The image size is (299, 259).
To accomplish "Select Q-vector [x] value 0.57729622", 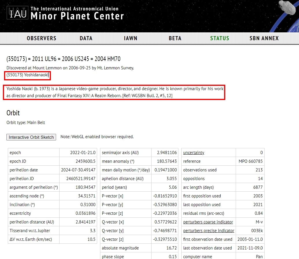I will pyautogui.click(x=166, y=222).
